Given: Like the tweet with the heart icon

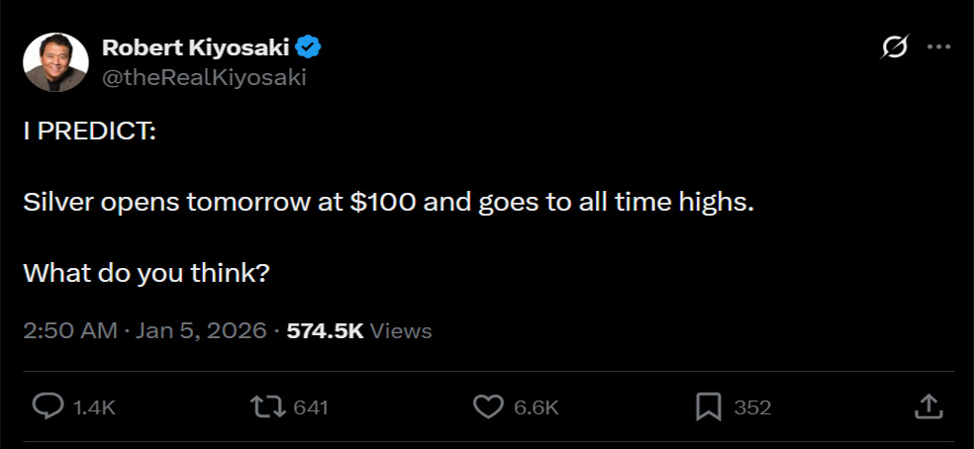Looking at the screenshot, I should click(488, 406).
